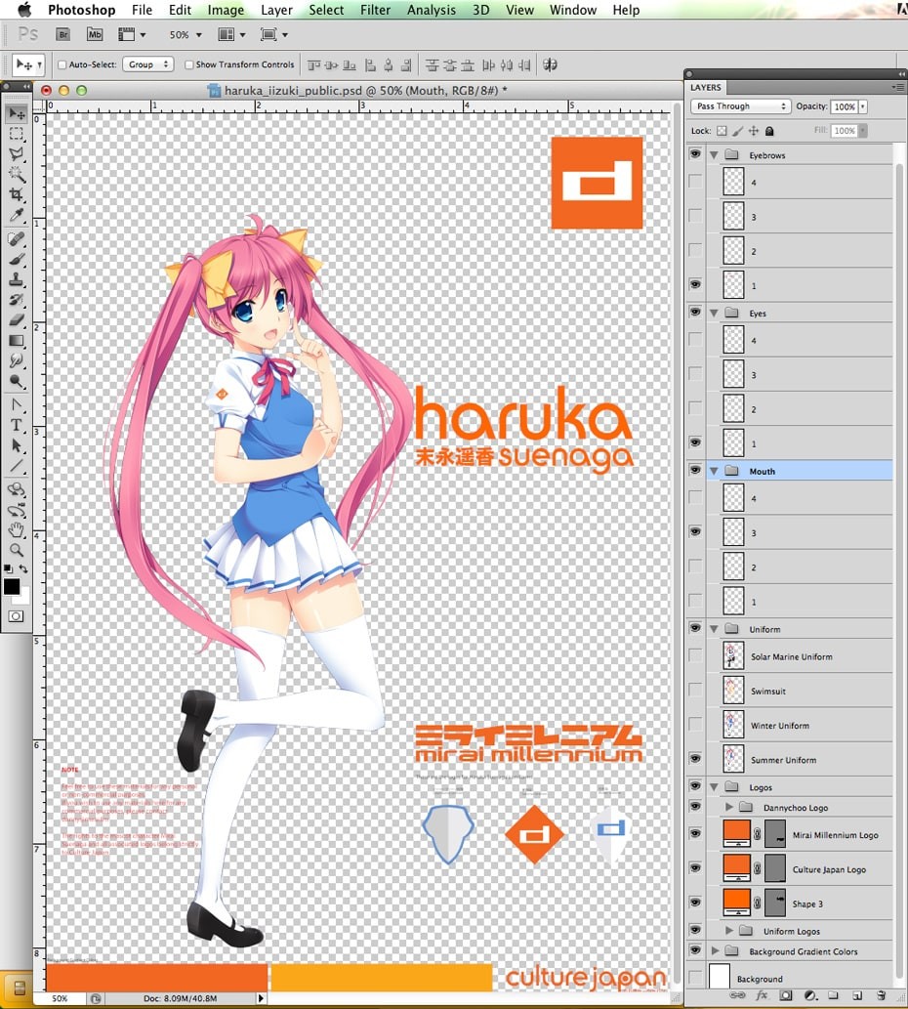Collapse the Mouth group
This screenshot has width=908, height=1009.
point(714,471)
